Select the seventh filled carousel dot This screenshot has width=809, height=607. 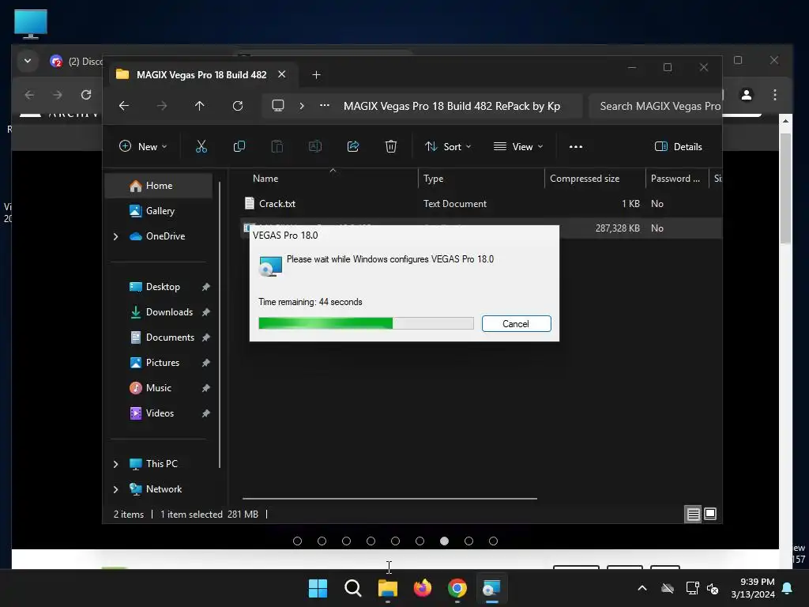[444, 541]
